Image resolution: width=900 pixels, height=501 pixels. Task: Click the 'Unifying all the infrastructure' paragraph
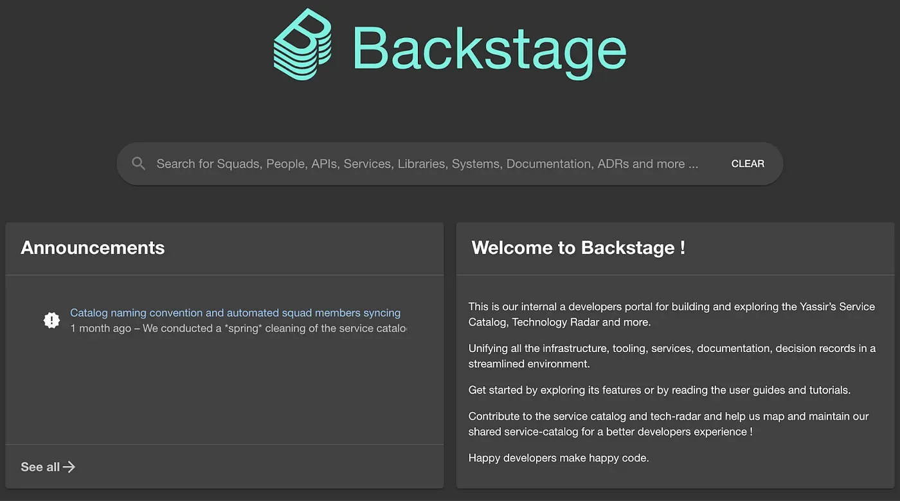pyautogui.click(x=672, y=356)
